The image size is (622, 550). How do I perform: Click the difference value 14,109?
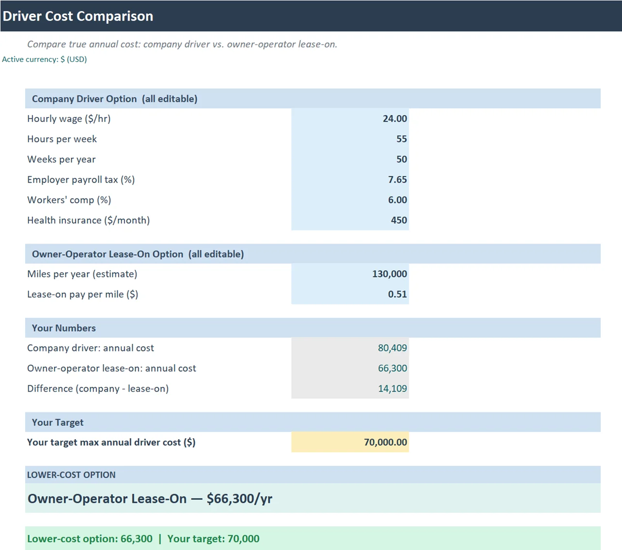click(x=350, y=389)
